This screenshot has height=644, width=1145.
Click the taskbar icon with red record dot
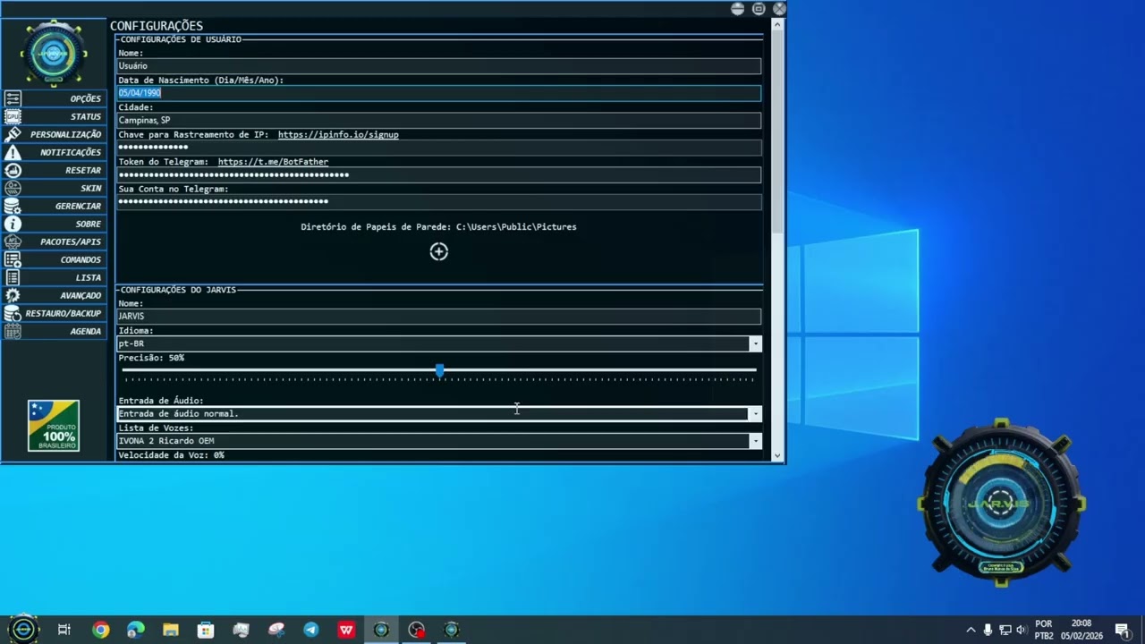[x=416, y=630]
